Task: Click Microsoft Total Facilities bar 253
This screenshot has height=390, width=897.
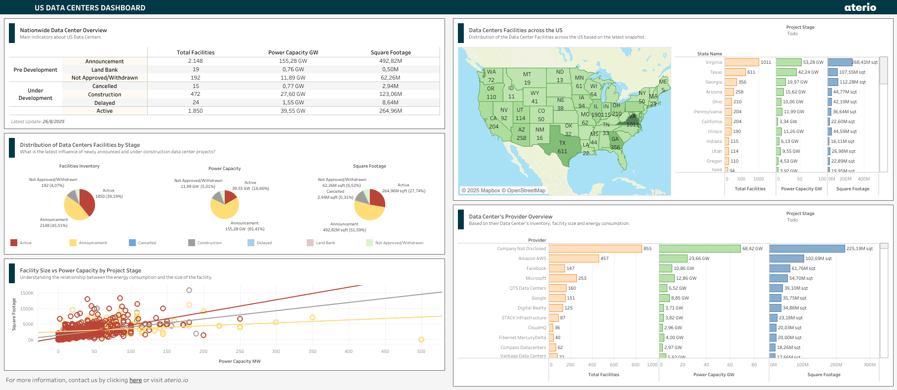Action: point(563,278)
